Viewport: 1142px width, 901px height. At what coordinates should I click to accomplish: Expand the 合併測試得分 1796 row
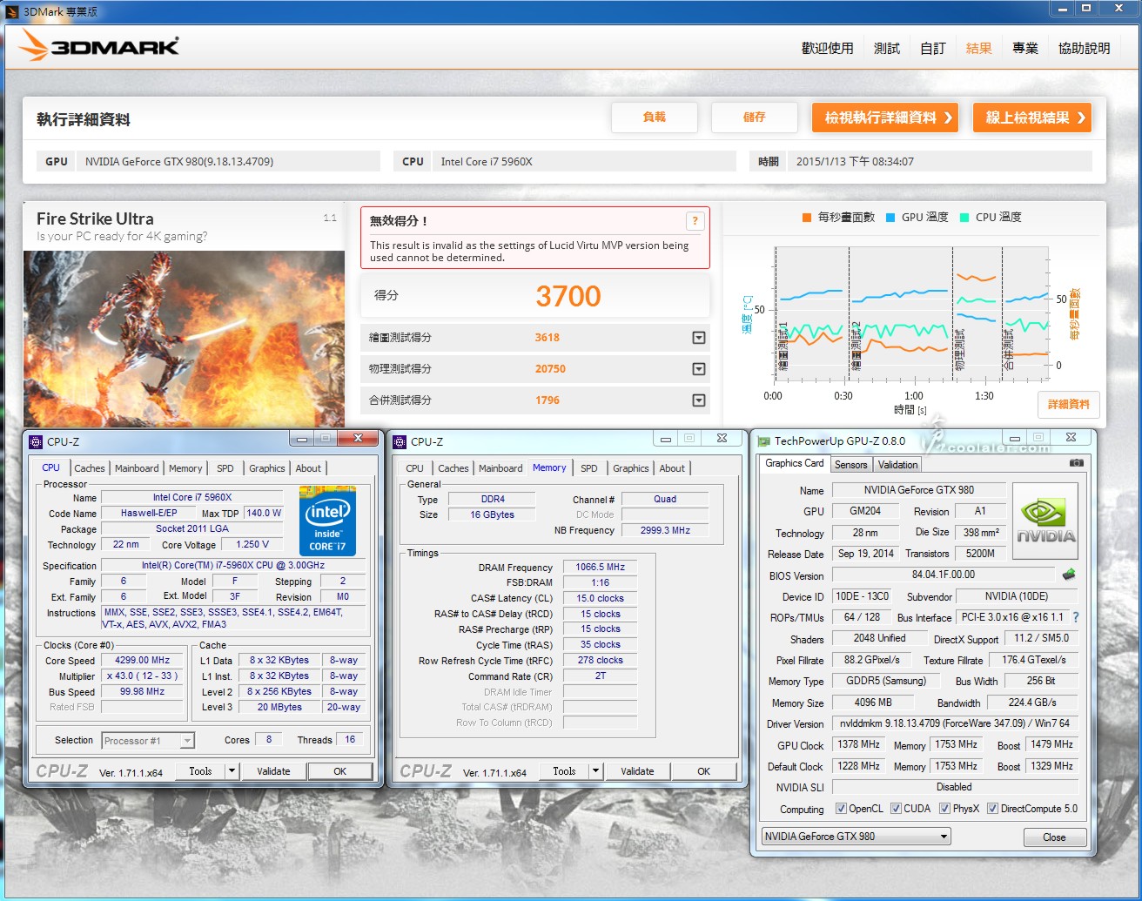[x=698, y=400]
